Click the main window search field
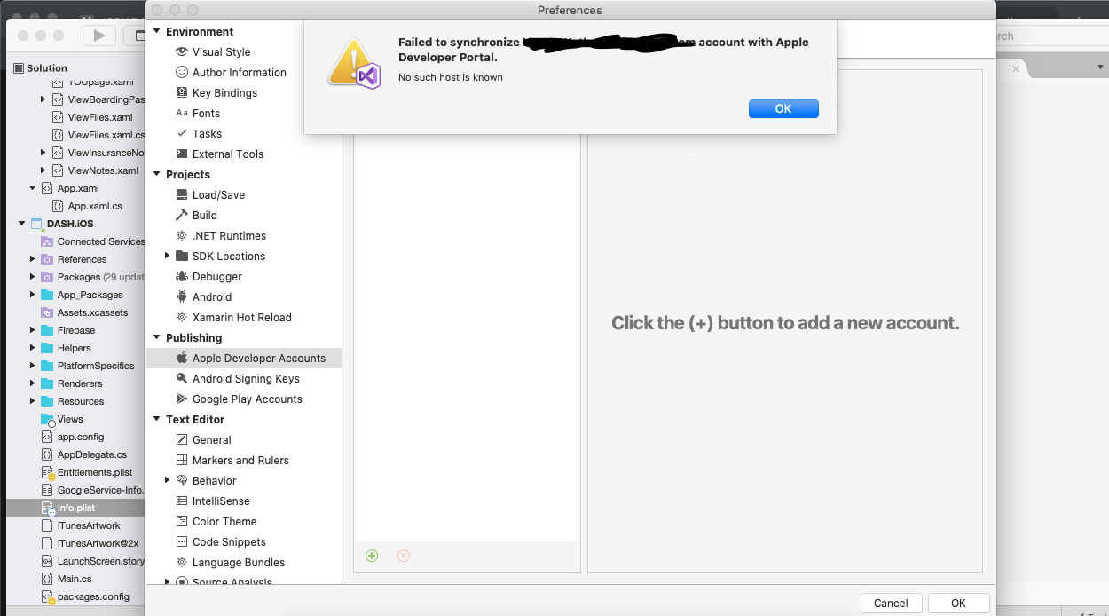The height and width of the screenshot is (616, 1109). (1052, 36)
